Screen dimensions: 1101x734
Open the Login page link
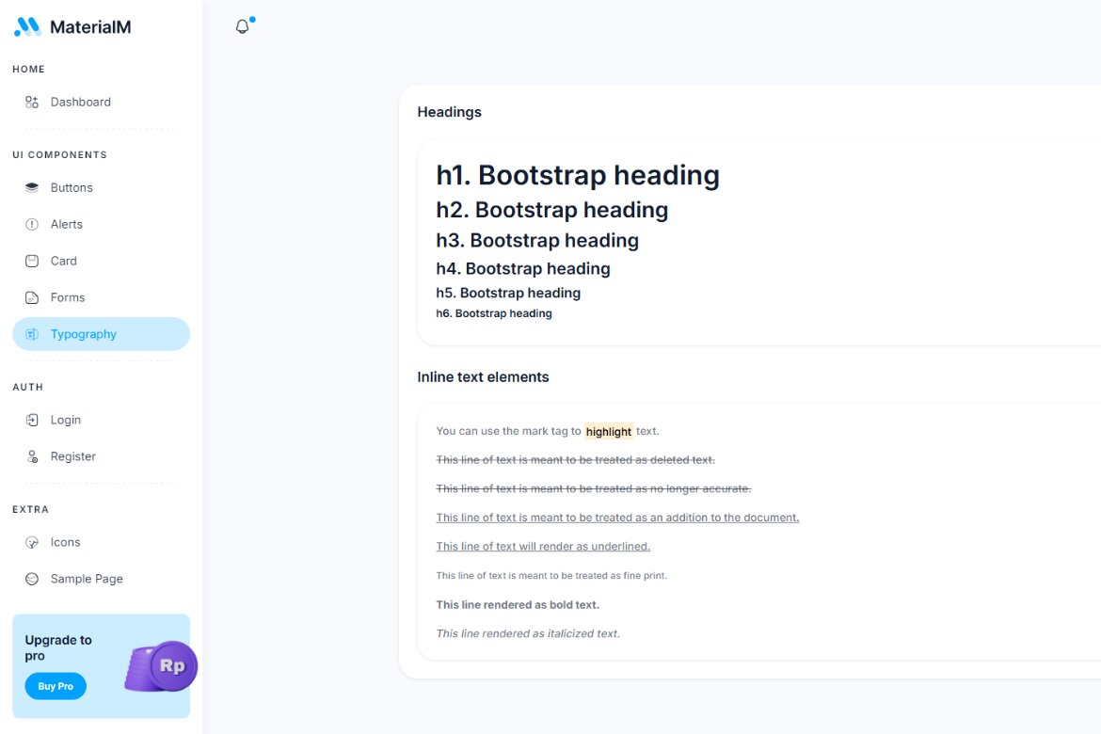65,420
